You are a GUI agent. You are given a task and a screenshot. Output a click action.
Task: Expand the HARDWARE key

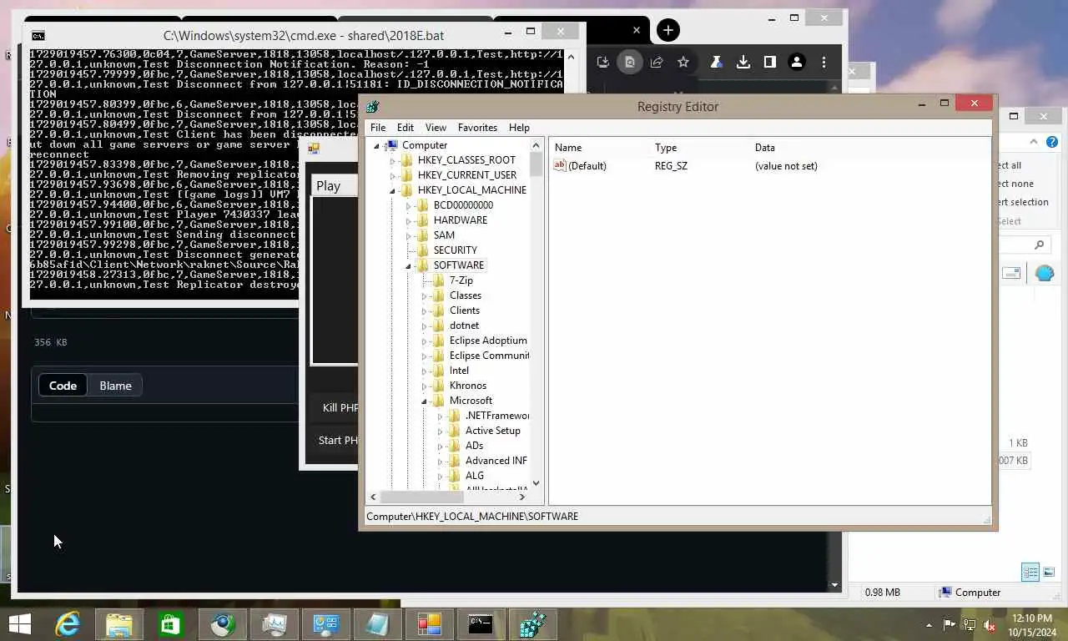(x=408, y=220)
